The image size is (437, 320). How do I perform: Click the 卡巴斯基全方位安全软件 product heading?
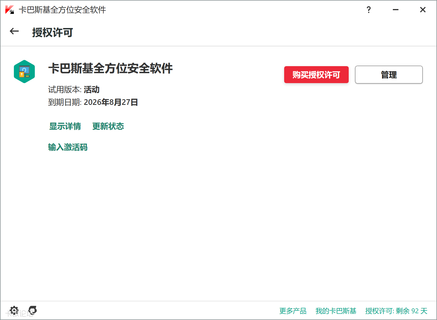(x=110, y=68)
